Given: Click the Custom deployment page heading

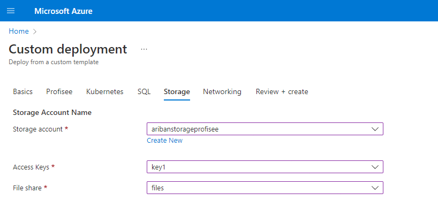Looking at the screenshot, I should tap(68, 49).
